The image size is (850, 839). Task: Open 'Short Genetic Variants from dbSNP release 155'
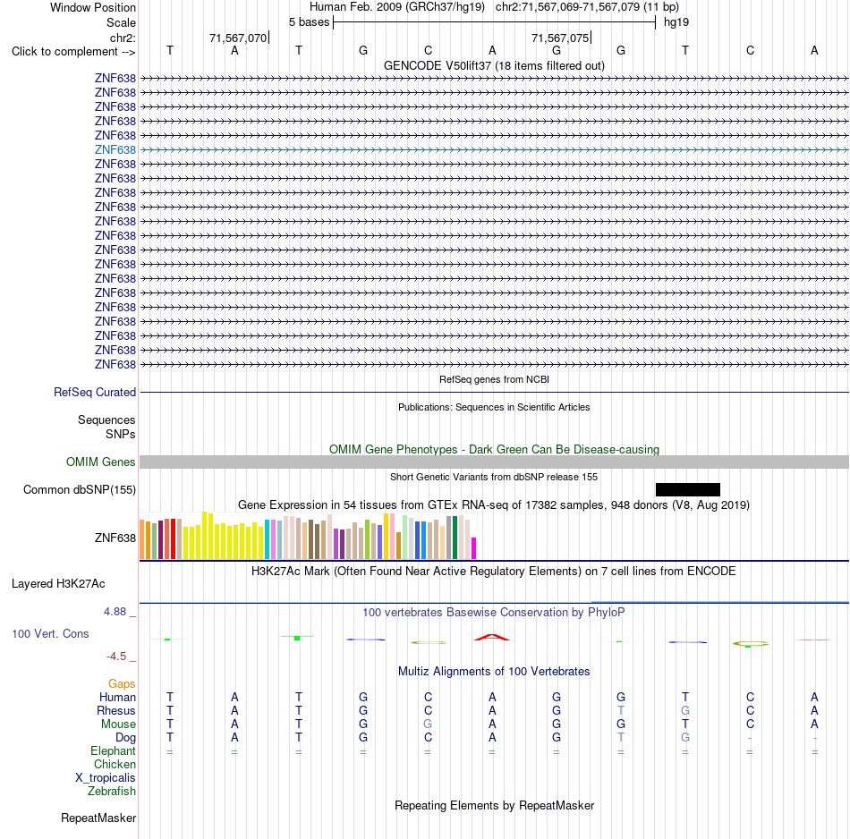click(x=494, y=477)
